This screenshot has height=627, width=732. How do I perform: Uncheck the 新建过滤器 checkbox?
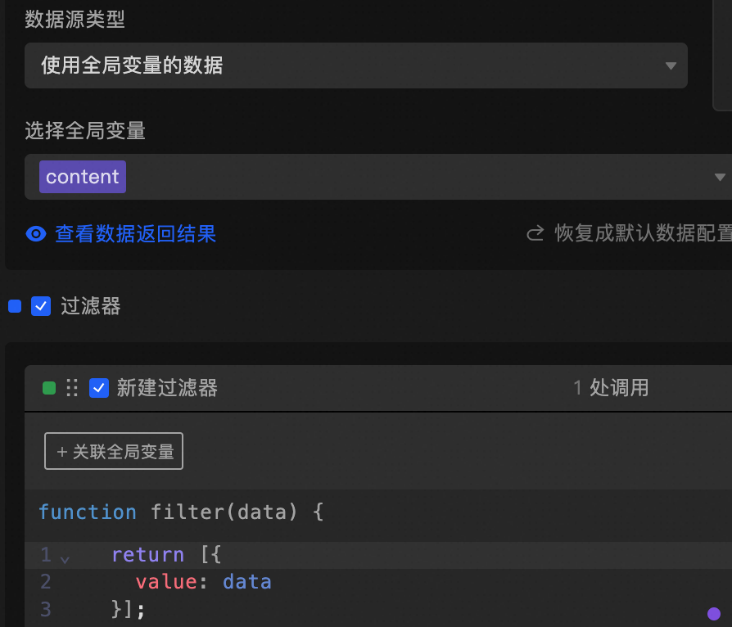coord(99,388)
